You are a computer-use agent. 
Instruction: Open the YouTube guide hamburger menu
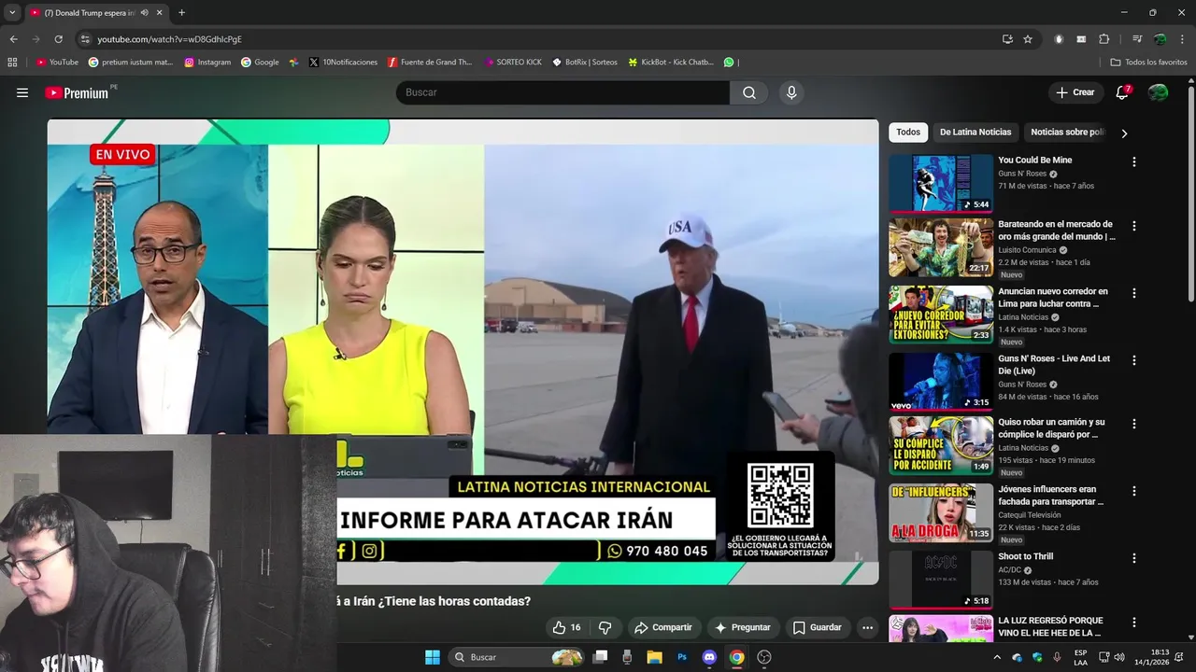(x=22, y=92)
